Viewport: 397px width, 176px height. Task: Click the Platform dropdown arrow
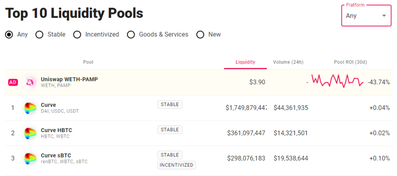[x=384, y=16]
